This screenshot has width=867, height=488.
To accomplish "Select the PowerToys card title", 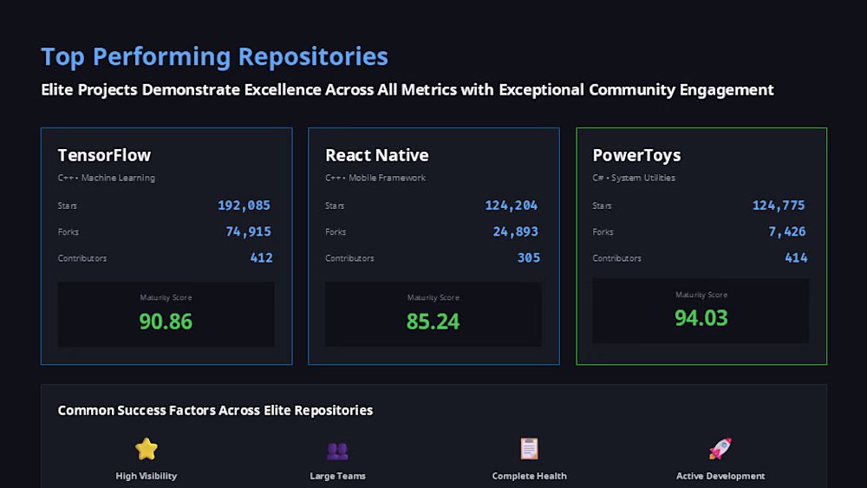I will point(636,155).
